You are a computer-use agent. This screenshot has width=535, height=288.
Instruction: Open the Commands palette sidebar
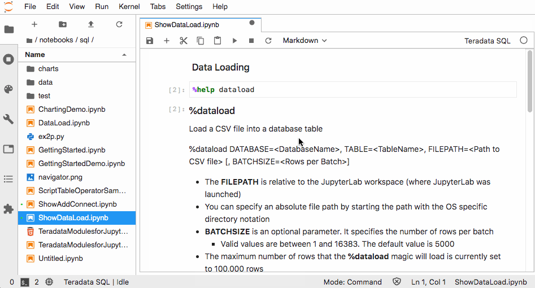8,89
